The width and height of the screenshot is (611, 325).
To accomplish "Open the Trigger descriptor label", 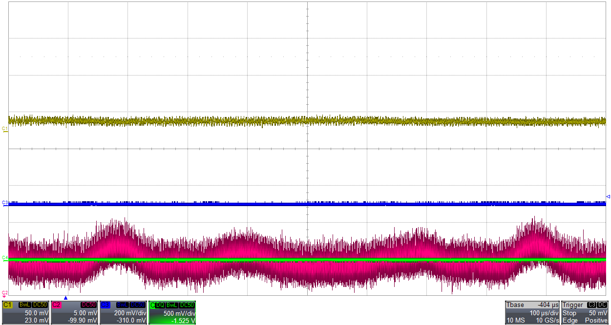I will (x=572, y=305).
